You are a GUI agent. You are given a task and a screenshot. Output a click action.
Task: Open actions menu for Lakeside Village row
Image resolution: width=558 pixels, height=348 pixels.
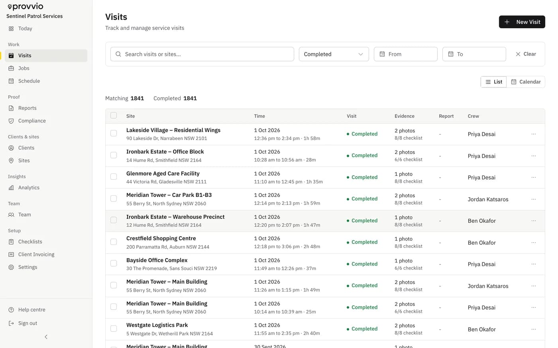[x=534, y=134]
